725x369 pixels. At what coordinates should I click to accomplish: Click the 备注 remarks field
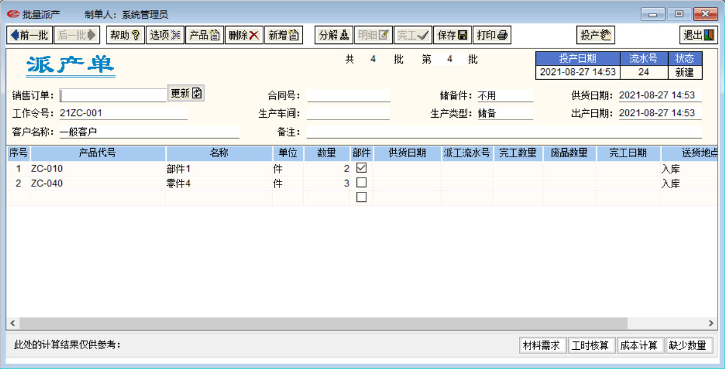tap(504, 132)
